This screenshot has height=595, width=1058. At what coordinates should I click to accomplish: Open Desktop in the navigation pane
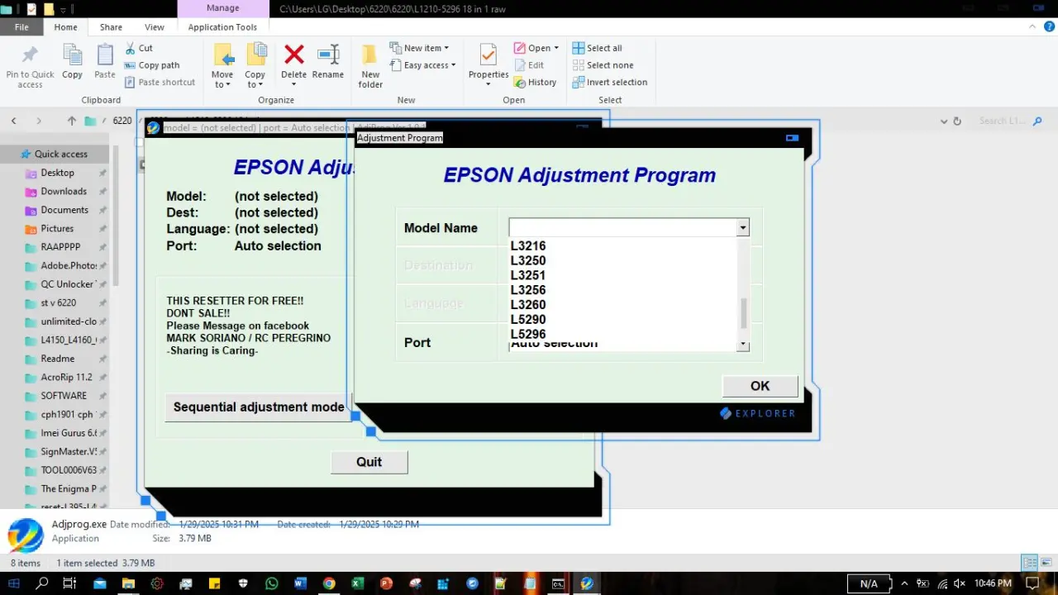pos(57,173)
